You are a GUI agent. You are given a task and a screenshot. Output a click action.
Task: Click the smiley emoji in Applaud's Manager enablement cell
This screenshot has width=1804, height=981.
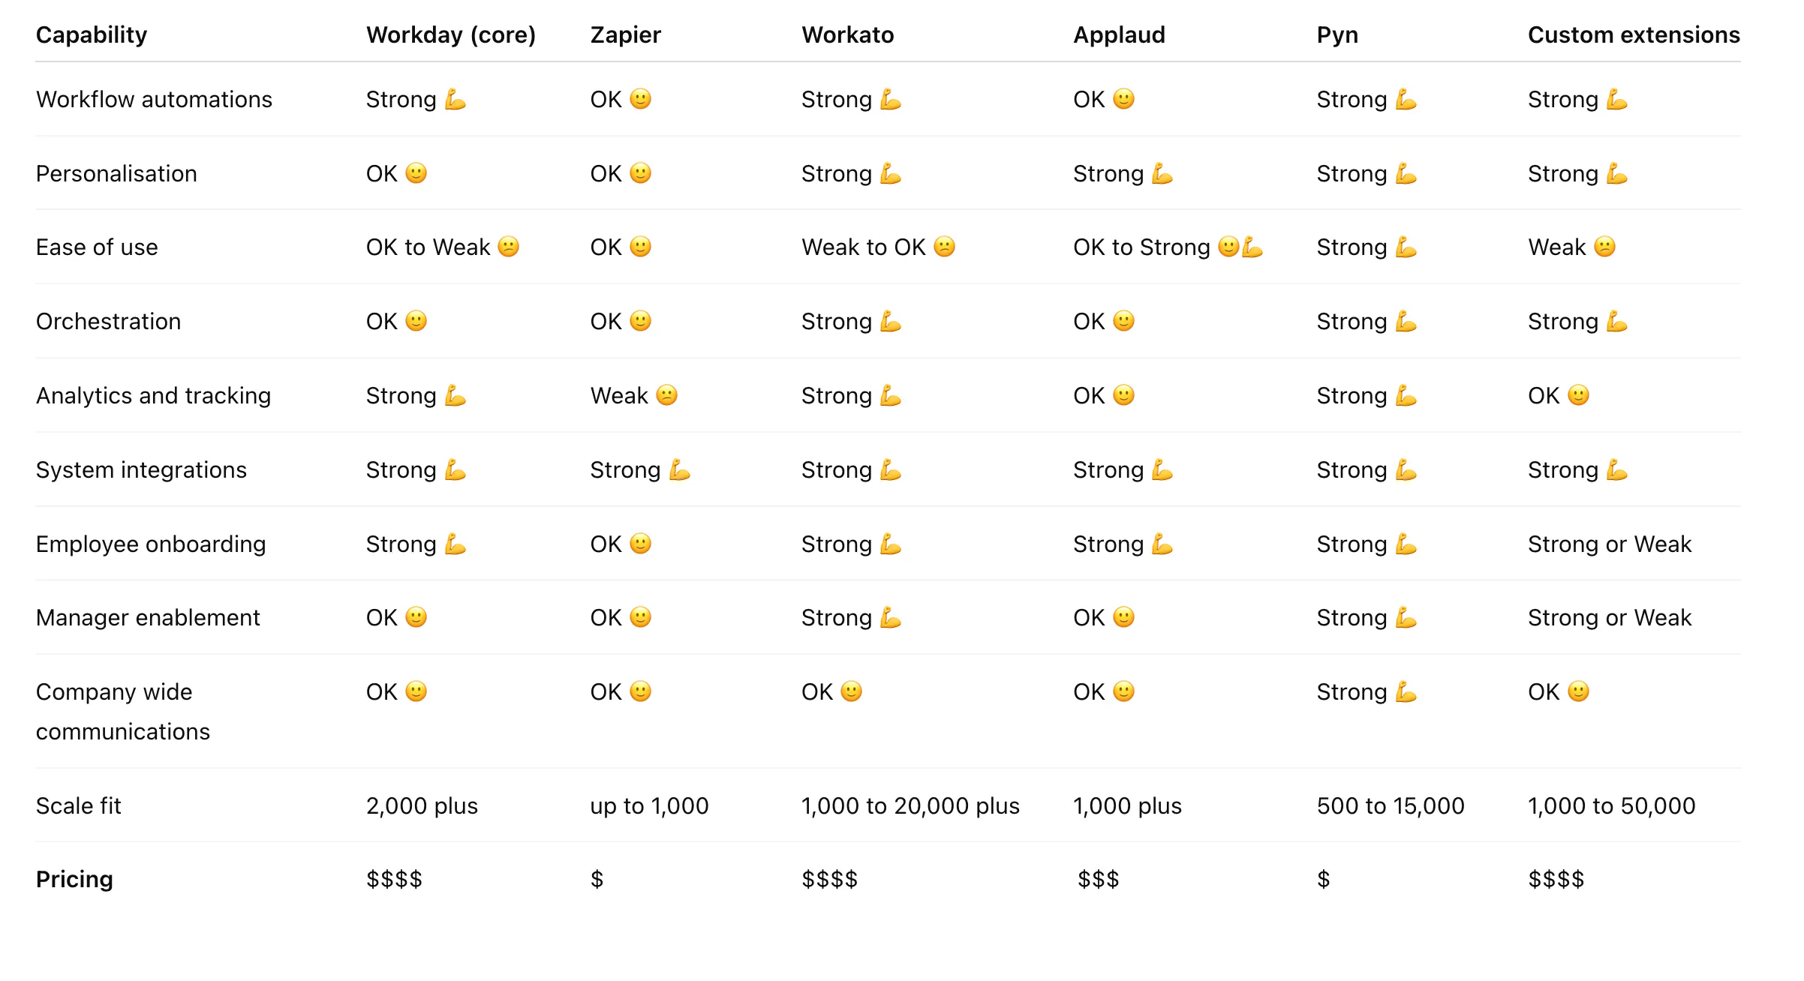click(x=1123, y=617)
